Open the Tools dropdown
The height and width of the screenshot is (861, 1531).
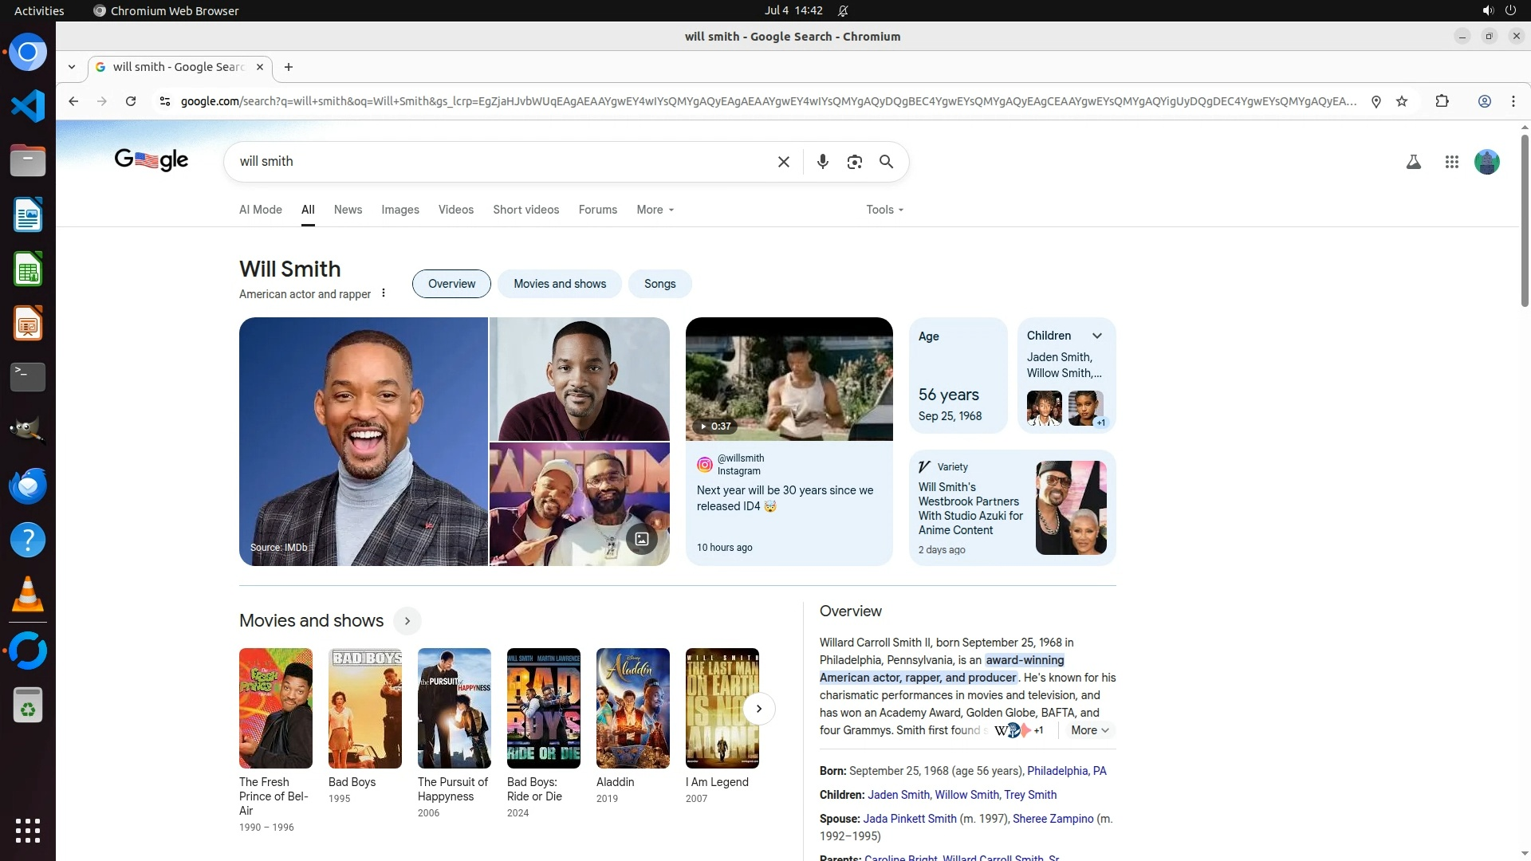884,210
